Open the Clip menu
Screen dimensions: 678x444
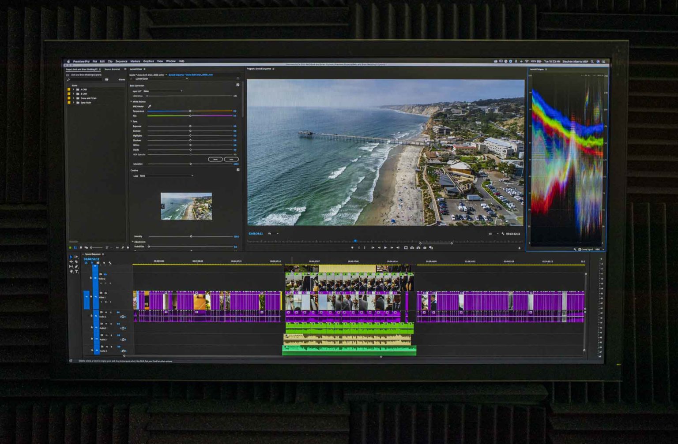[110, 61]
